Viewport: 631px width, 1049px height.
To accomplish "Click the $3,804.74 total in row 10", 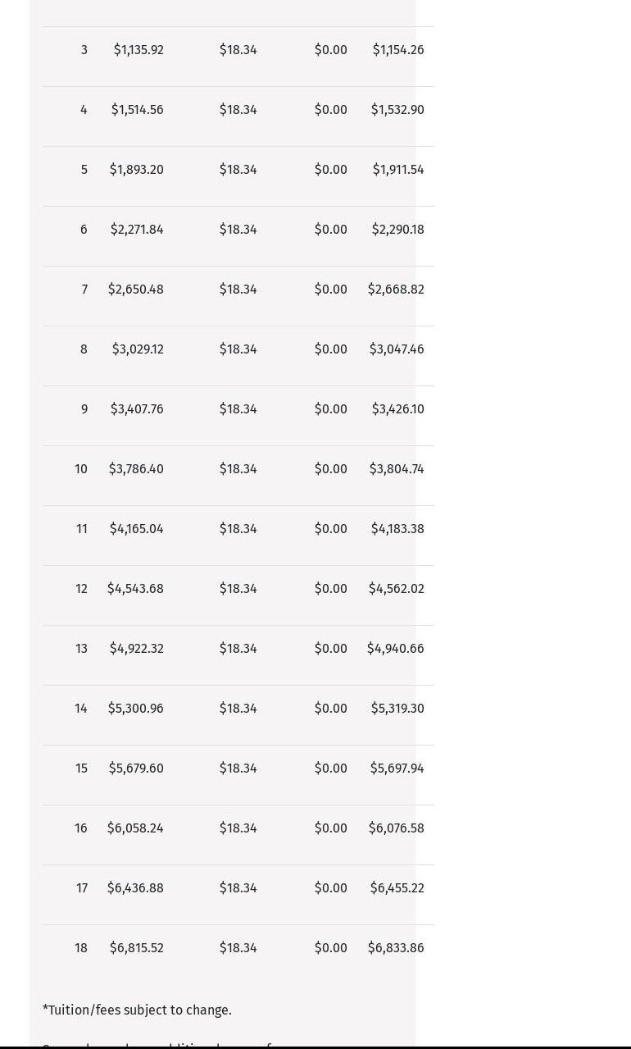I will (x=397, y=469).
